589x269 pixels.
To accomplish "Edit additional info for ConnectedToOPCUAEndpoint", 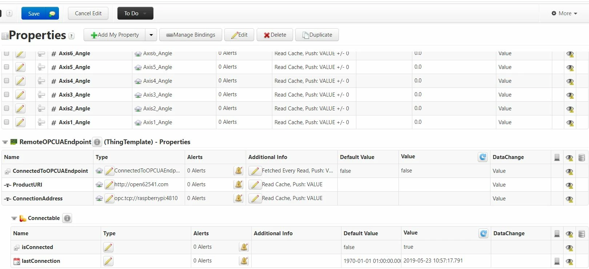I will click(255, 171).
